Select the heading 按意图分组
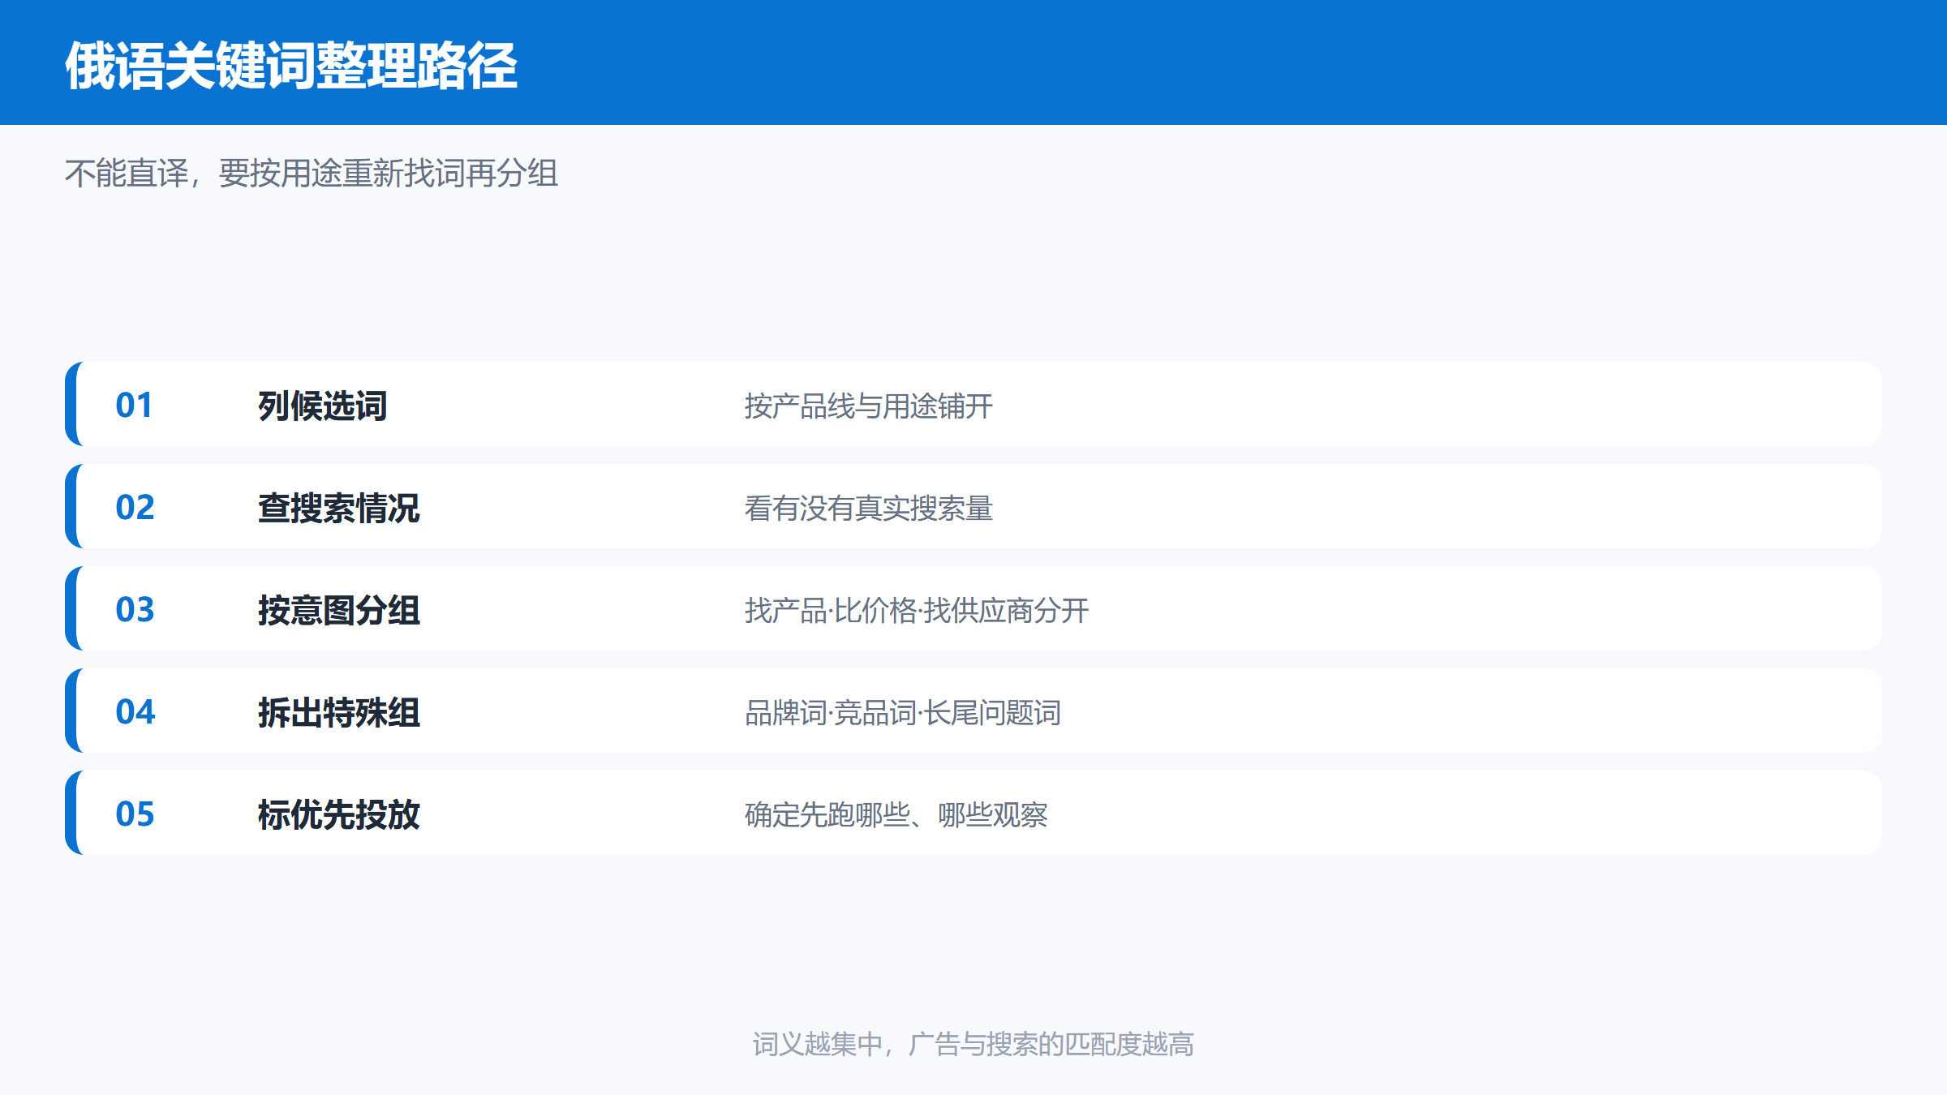The image size is (1947, 1095). tap(339, 610)
